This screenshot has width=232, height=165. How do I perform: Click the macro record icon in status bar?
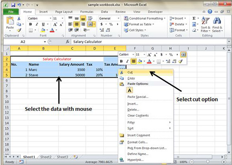[21, 162]
